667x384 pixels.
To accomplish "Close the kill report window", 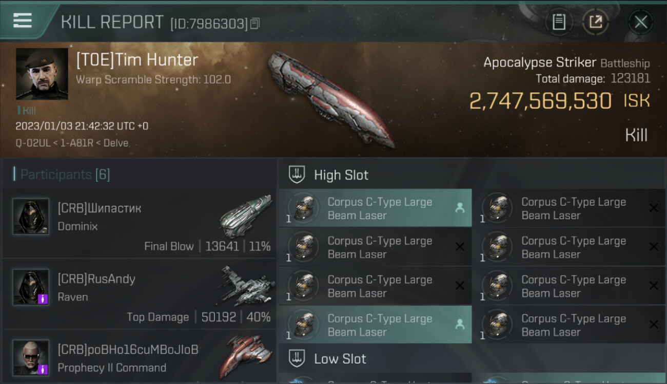I will (641, 22).
